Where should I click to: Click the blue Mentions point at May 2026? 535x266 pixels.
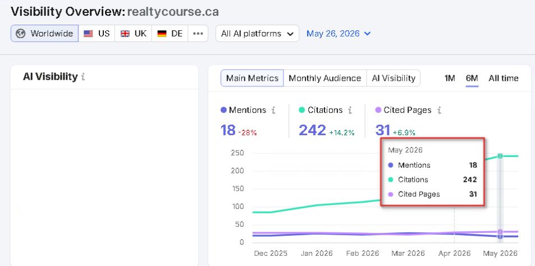tap(500, 236)
